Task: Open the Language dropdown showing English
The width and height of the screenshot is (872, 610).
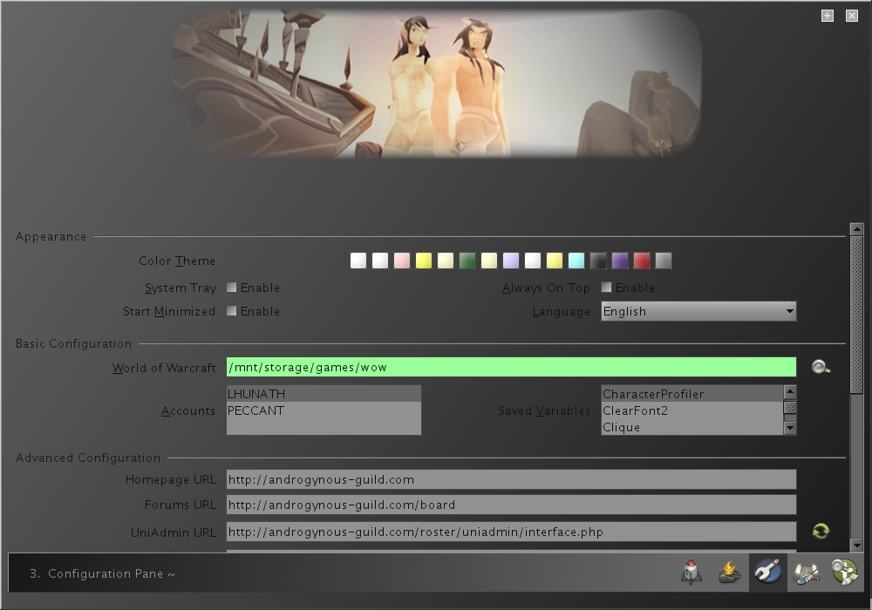Action: point(698,311)
